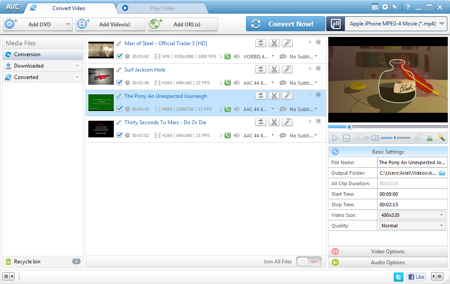Open the settings gear in the title bar
Image resolution: width=450 pixels, height=284 pixels.
[x=385, y=7]
